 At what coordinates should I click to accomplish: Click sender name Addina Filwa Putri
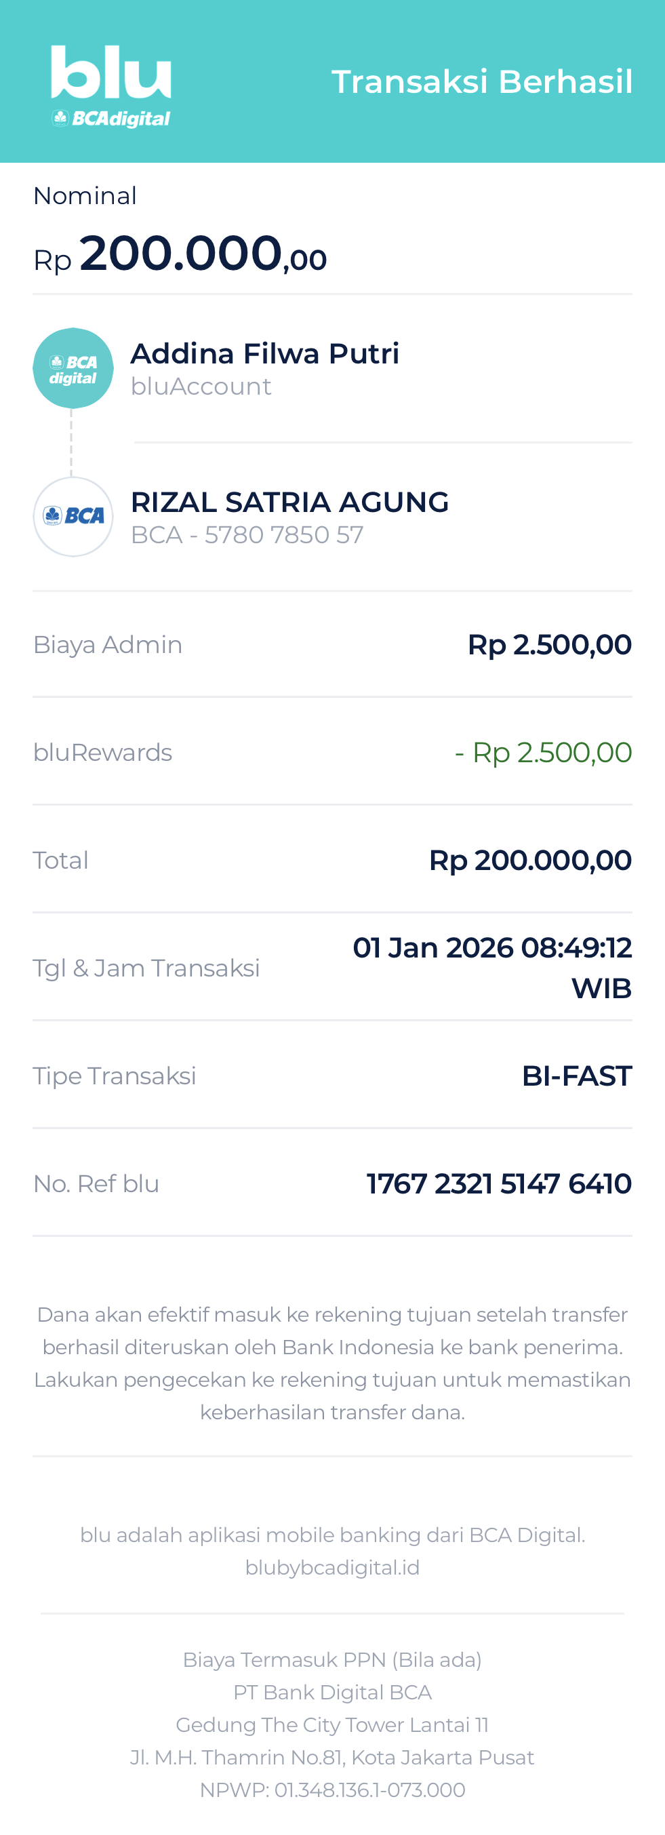coord(265,353)
